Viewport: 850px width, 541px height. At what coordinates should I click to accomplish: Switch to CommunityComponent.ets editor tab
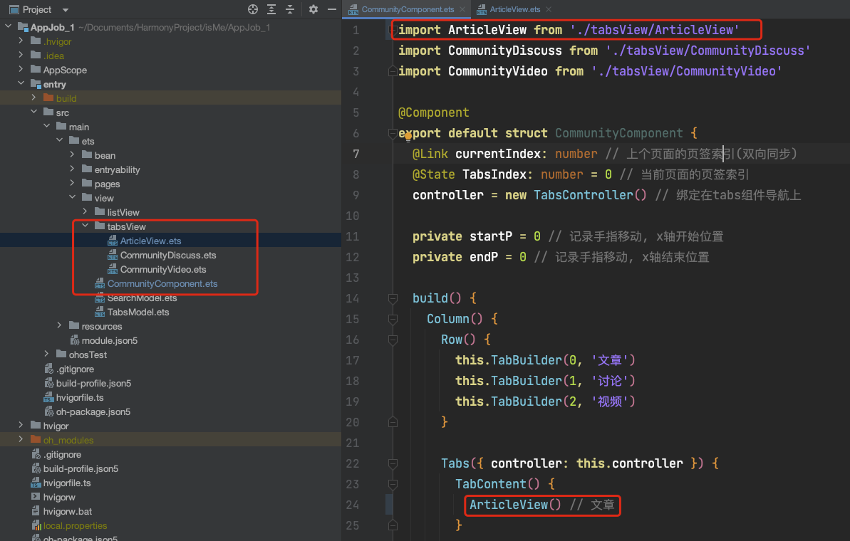408,9
